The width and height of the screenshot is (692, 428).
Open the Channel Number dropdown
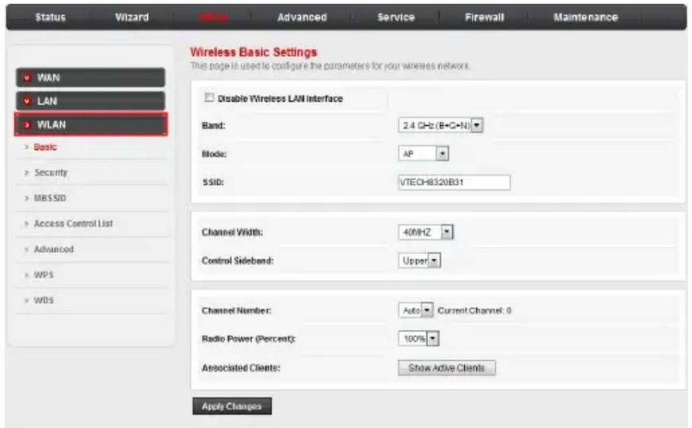[415, 310]
